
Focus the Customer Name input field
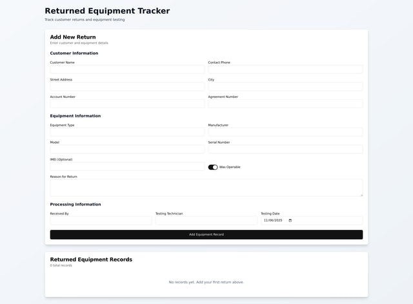127,69
